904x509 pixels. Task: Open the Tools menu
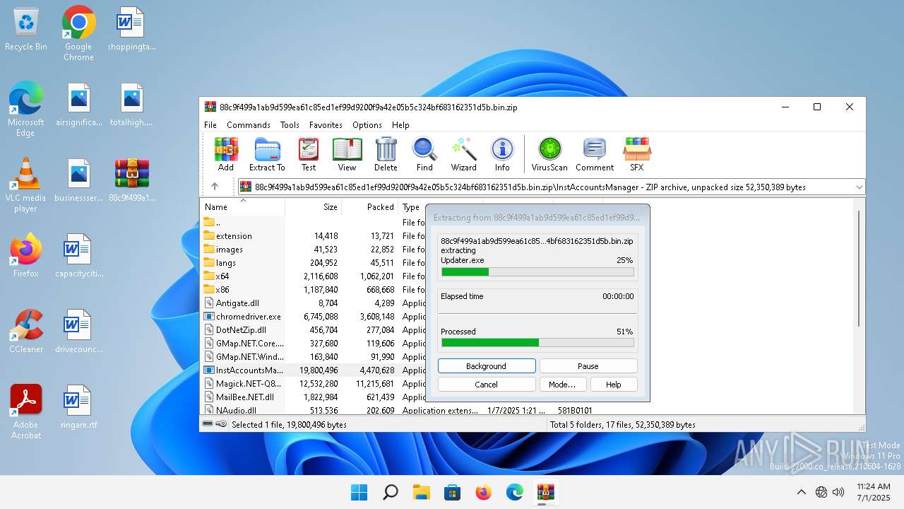290,124
